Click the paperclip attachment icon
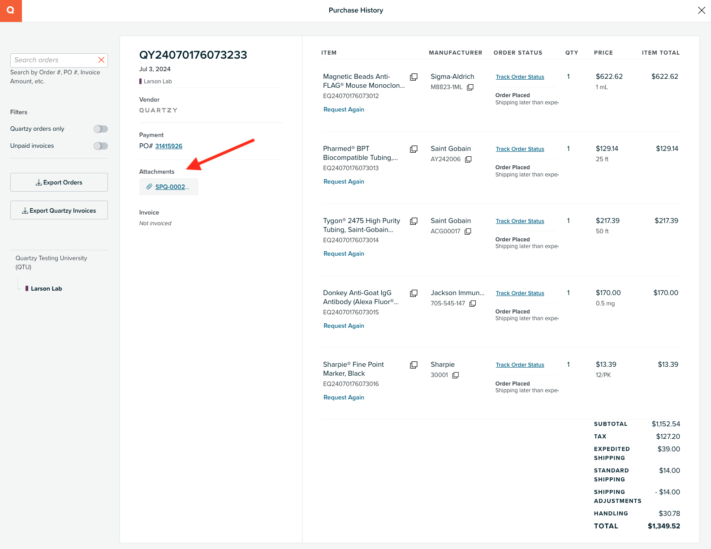This screenshot has height=549, width=711. click(149, 187)
